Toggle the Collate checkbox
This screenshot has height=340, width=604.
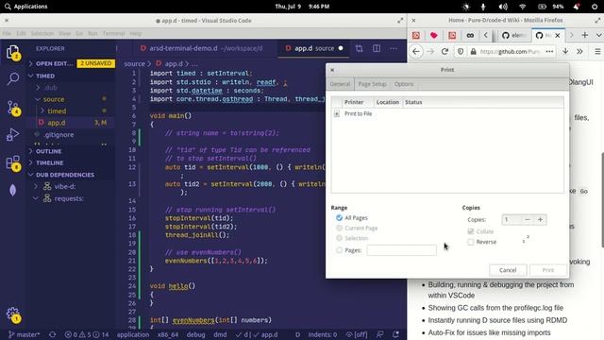[470, 231]
